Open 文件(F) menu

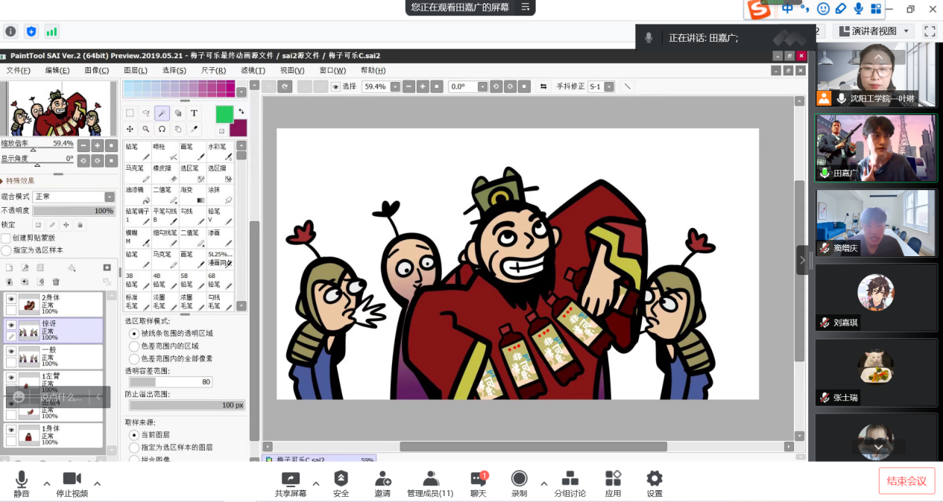click(19, 70)
